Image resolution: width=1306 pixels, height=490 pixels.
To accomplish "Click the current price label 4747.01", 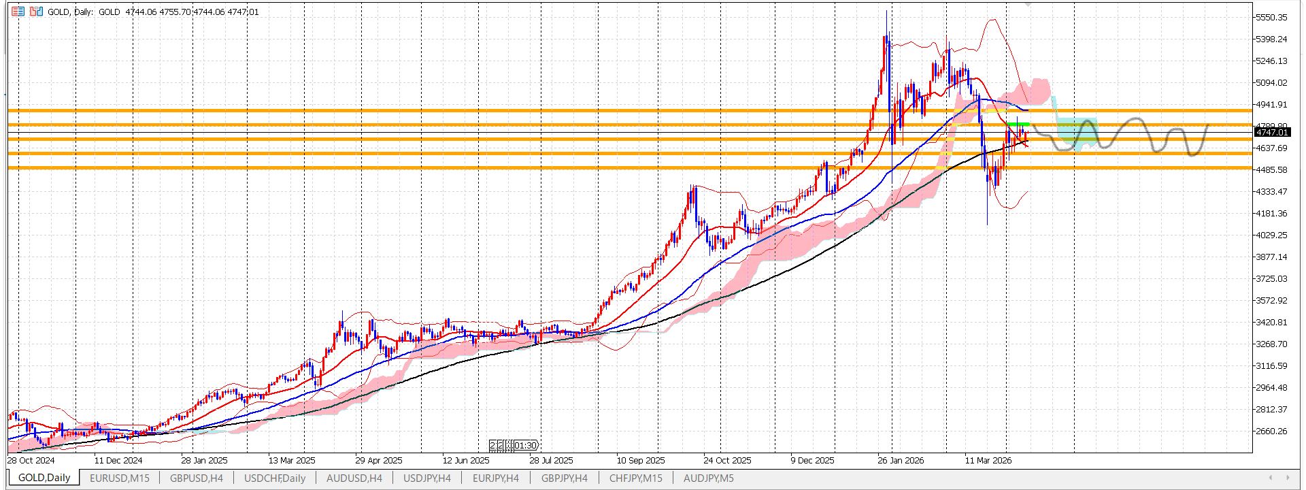I will 1272,133.
